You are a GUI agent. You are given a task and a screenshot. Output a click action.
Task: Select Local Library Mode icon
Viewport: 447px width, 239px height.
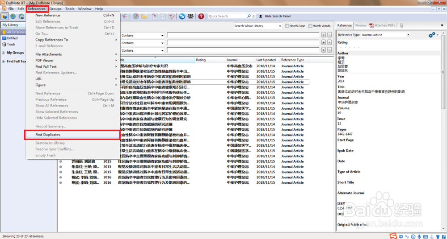click(5, 16)
